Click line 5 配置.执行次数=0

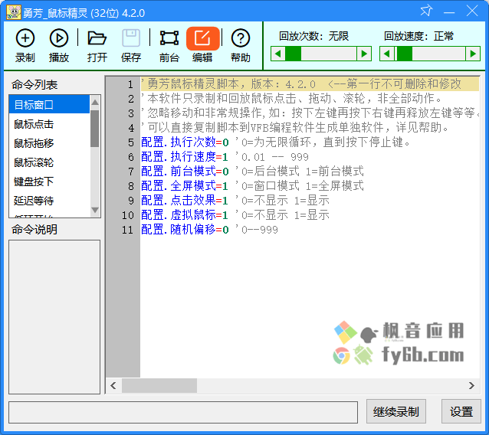[x=185, y=142]
